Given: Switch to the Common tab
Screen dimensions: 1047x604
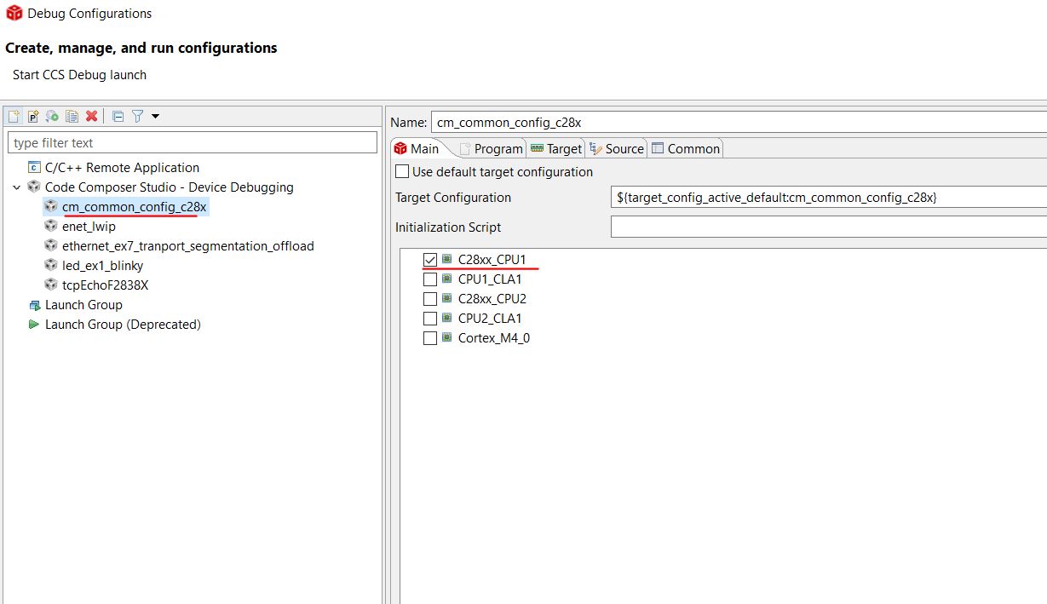Looking at the screenshot, I should (686, 148).
